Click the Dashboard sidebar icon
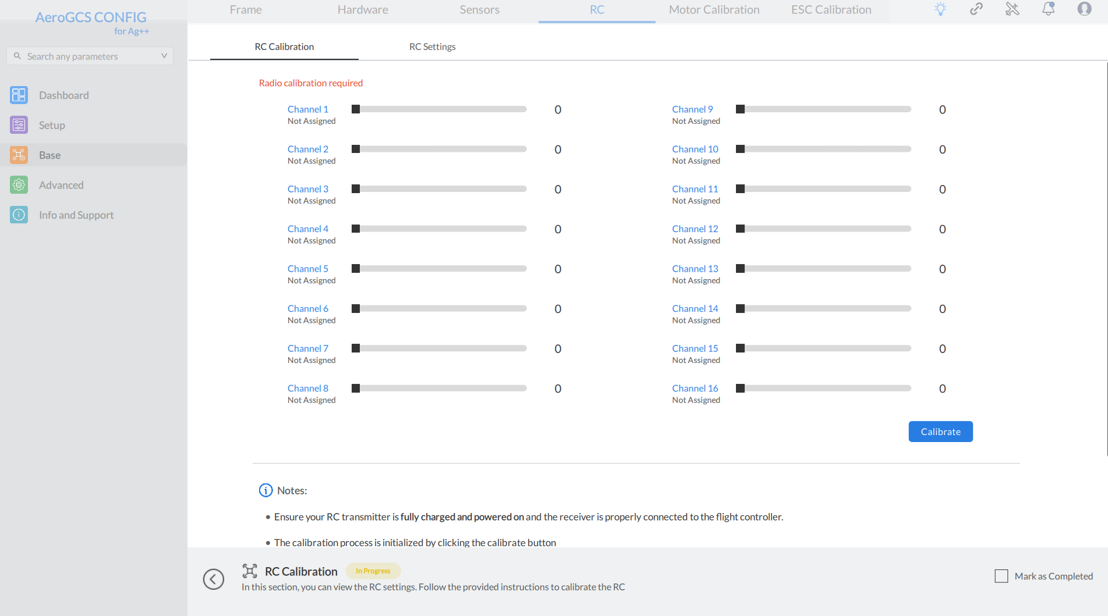Image resolution: width=1108 pixels, height=616 pixels. [19, 95]
